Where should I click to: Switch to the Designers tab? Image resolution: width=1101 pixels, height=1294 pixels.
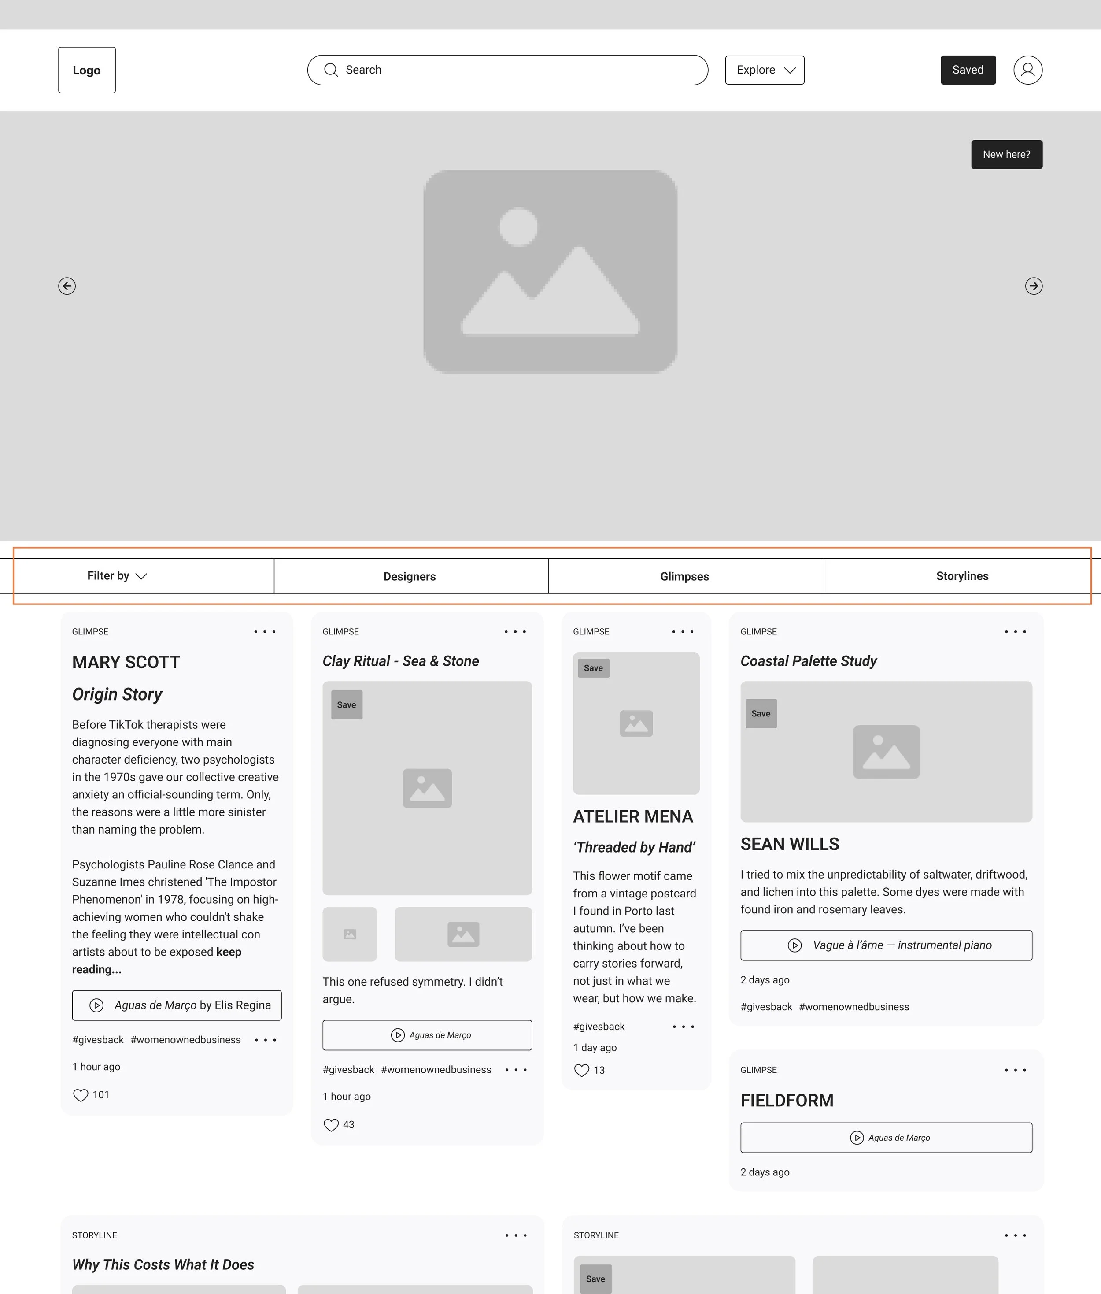(410, 576)
